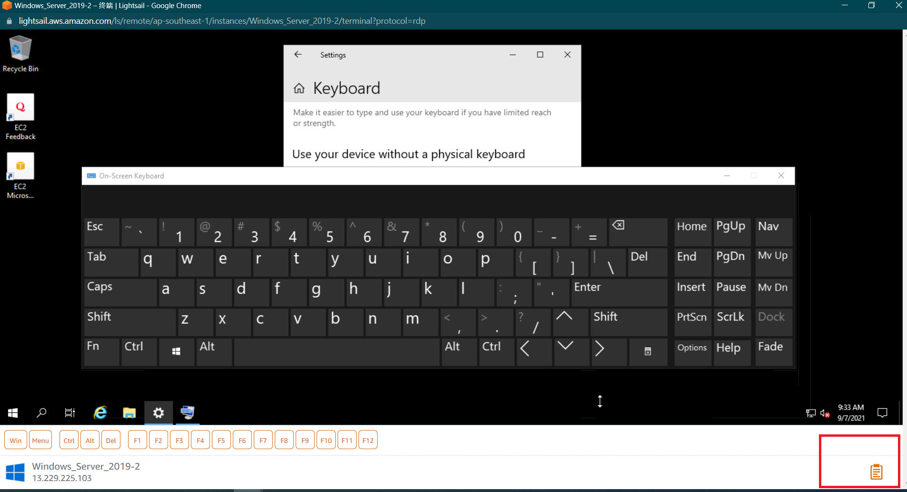Toggle the Fn key
Viewport: 907px width, 492px height.
click(x=102, y=352)
